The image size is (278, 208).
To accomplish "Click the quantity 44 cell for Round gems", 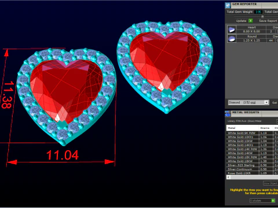I will pyautogui.click(x=271, y=40).
